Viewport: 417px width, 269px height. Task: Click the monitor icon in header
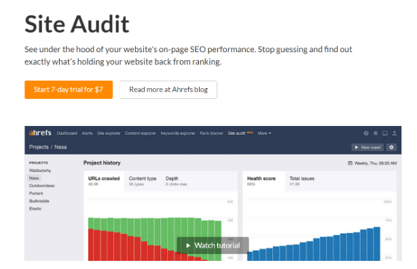point(385,133)
